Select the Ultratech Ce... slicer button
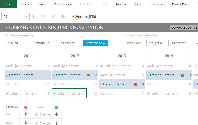198x125 pixels. 95,43
